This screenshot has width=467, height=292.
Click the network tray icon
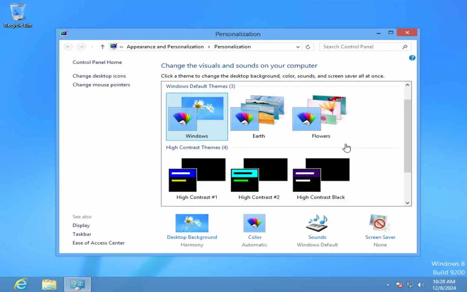(410, 285)
